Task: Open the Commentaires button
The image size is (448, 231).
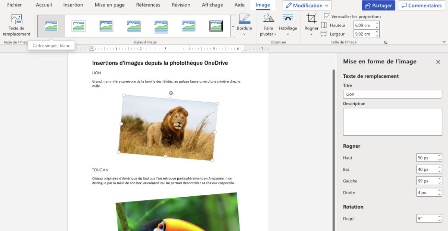Action: [x=421, y=6]
